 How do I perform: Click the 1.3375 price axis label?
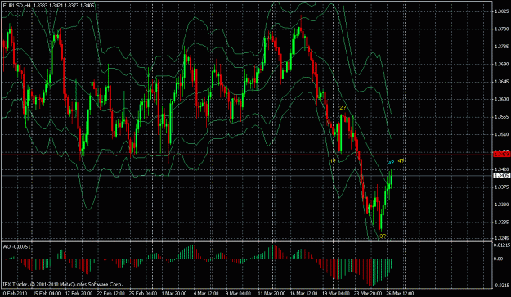(501, 187)
